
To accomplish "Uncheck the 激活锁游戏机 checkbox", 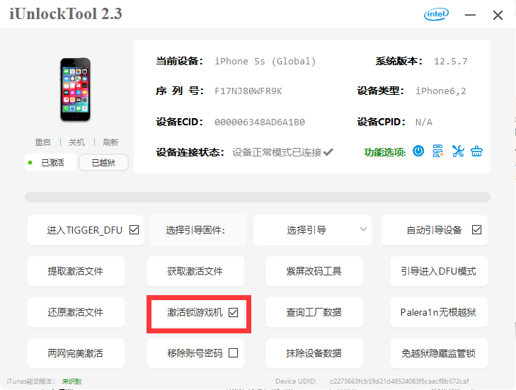I will (234, 312).
